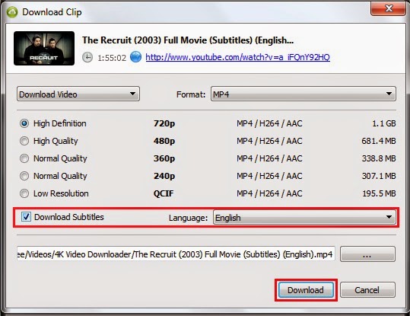
Task: Click the clock duration icon
Action: point(87,57)
